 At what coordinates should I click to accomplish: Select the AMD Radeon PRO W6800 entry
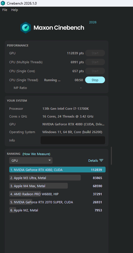(56, 194)
